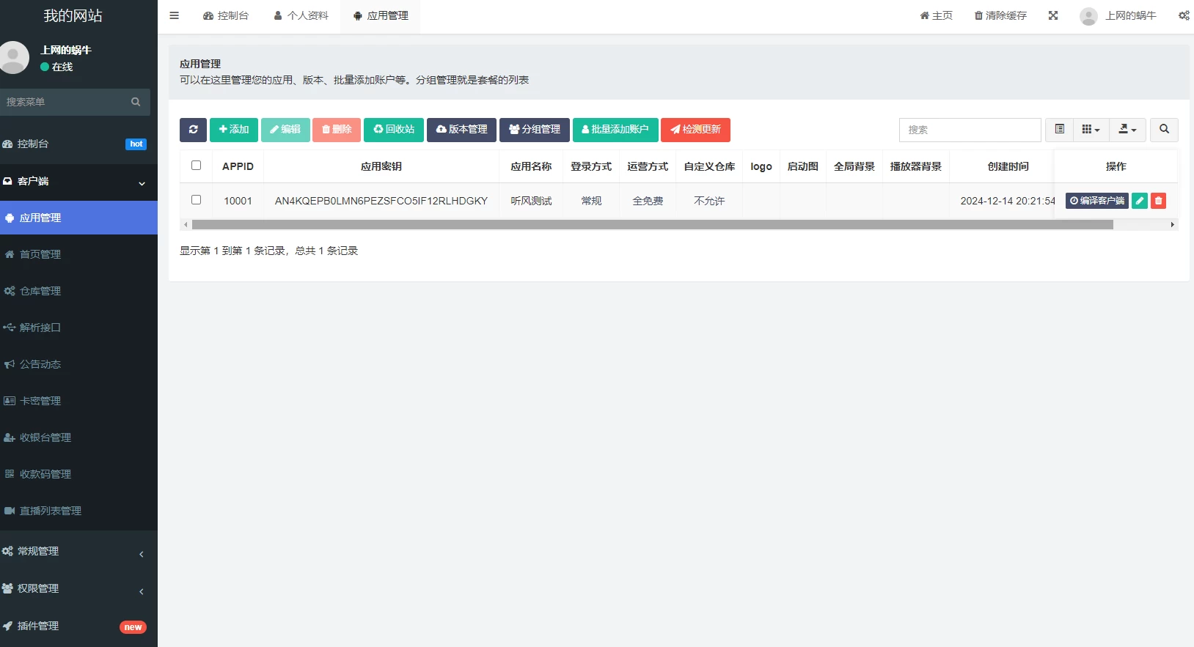
Task: Click the red trash icon for row 10001
Action: coord(1158,201)
